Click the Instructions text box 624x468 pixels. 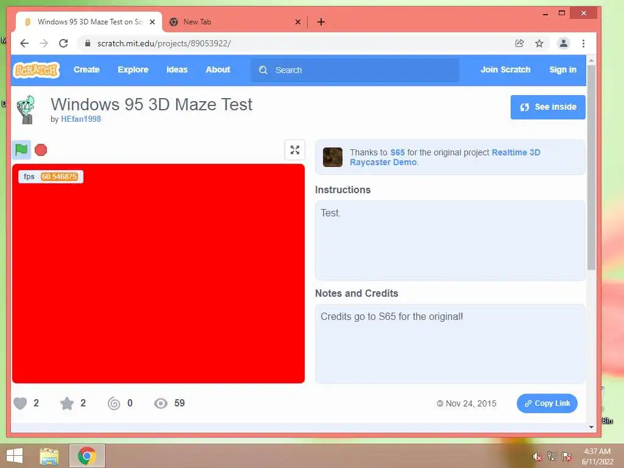450,240
